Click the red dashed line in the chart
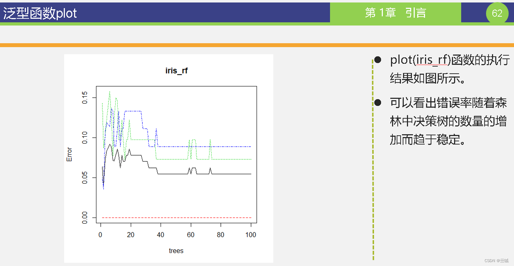 pyautogui.click(x=176, y=217)
